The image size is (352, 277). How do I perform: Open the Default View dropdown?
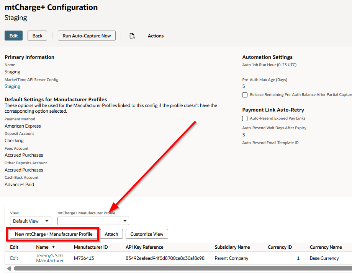(31, 221)
